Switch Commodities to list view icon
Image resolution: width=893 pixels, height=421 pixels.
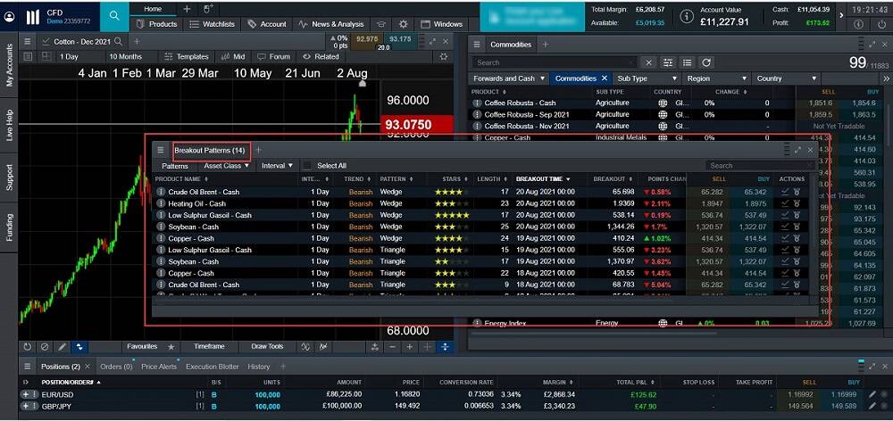tap(688, 62)
